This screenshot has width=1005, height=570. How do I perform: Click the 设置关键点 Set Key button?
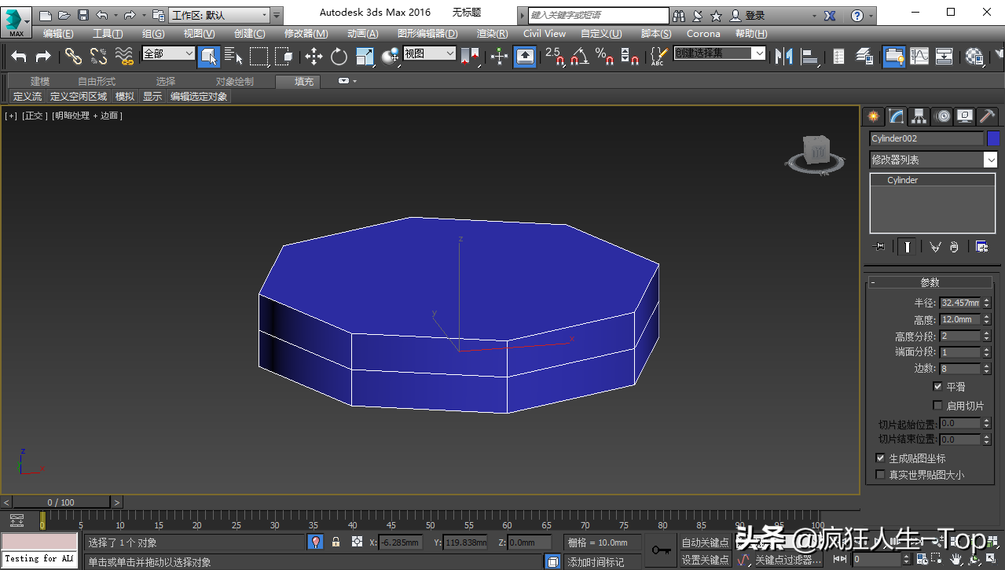pos(706,560)
